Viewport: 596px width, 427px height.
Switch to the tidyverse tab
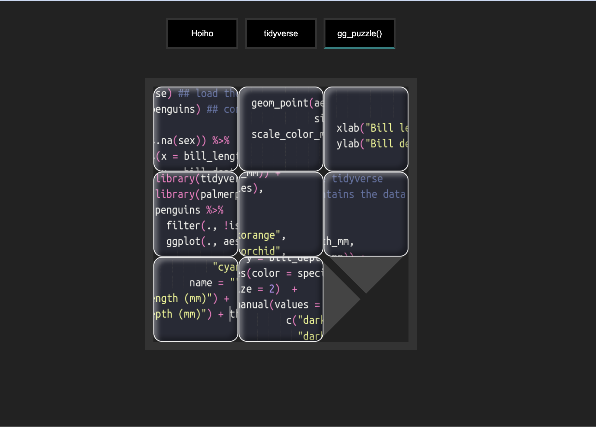click(281, 33)
